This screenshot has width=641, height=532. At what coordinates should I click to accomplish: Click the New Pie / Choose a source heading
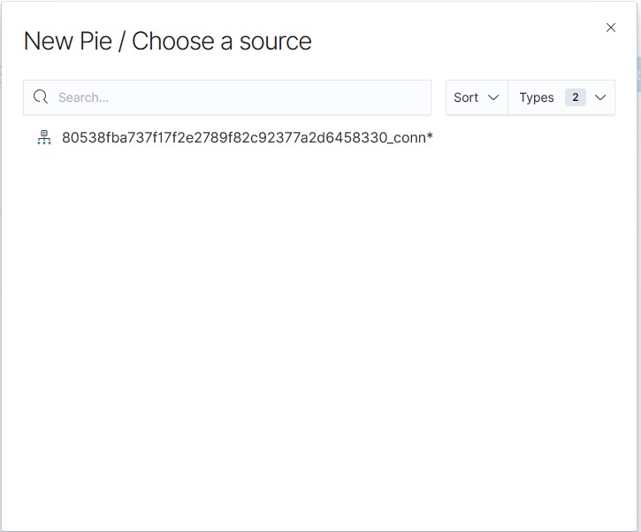(x=167, y=41)
